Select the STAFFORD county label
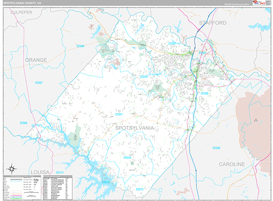Image resolution: width=273 pixels, height=201 pixels. coord(212,22)
